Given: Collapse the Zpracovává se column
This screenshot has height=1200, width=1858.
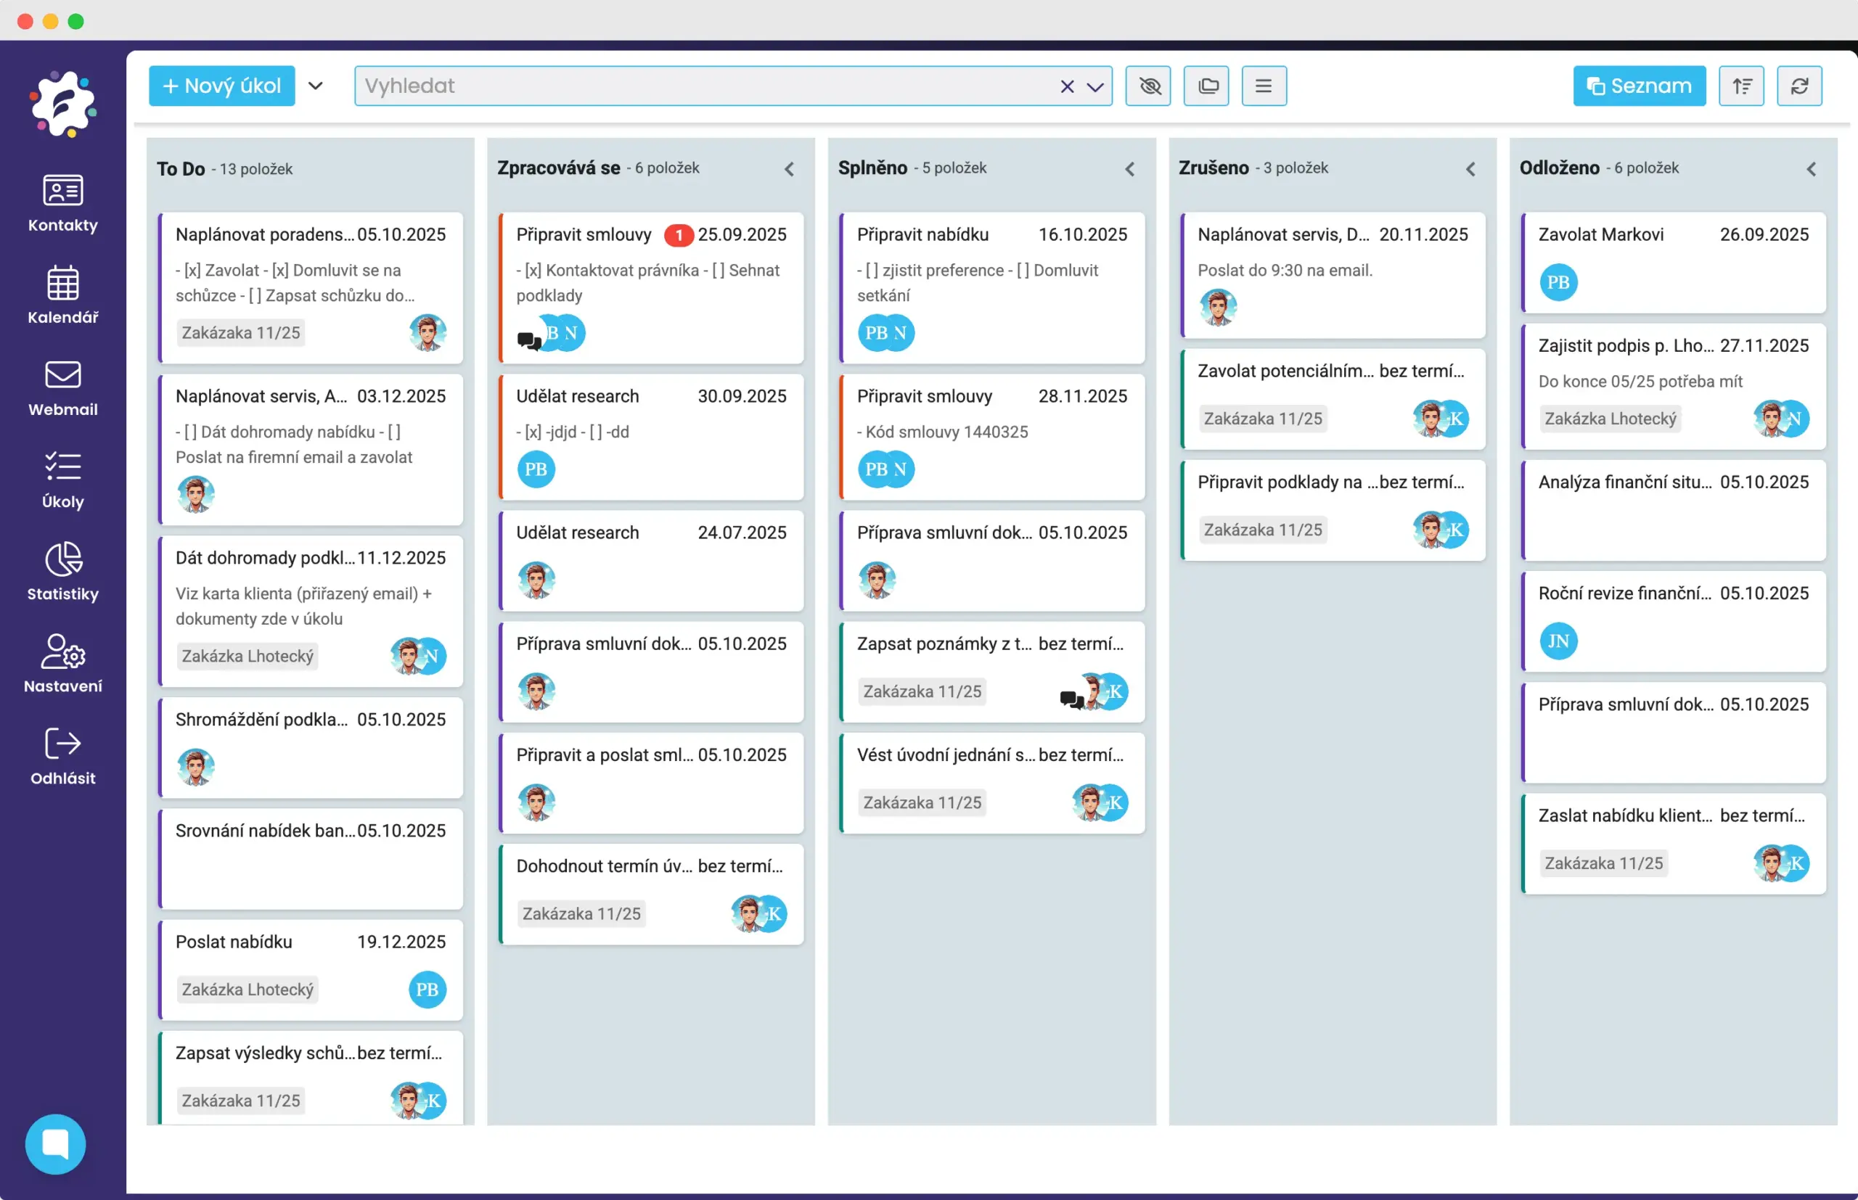Looking at the screenshot, I should click(x=789, y=169).
